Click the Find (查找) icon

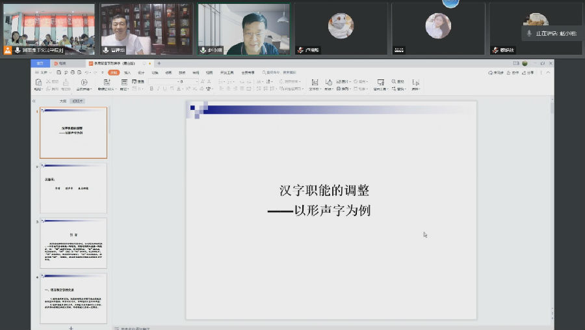392,82
